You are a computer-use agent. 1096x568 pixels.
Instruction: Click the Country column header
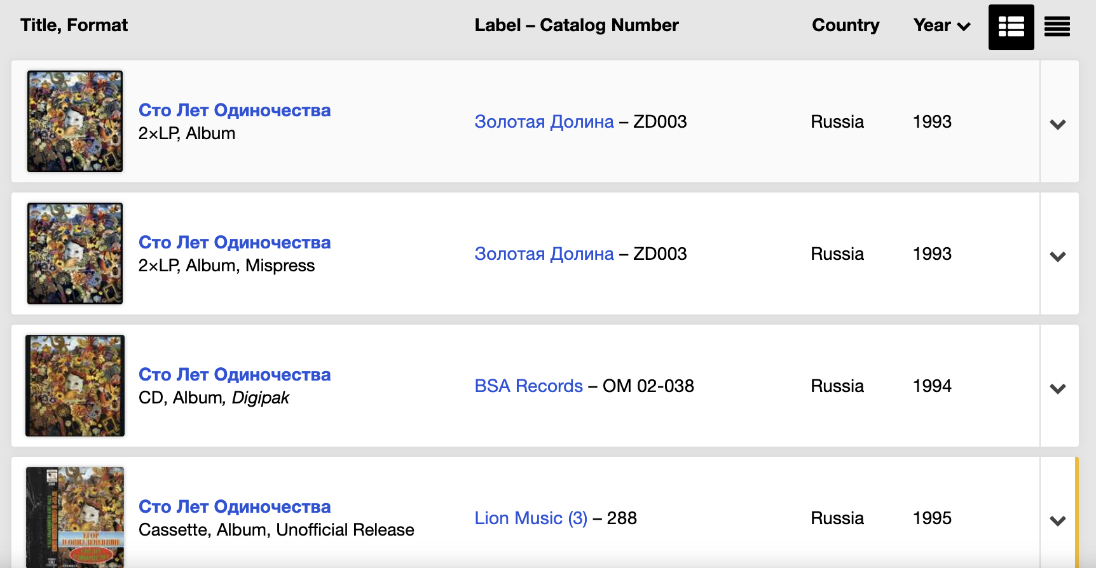point(846,25)
